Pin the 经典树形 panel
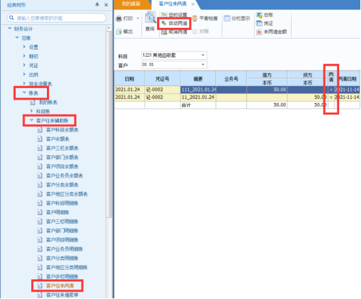361x299 pixels. [97, 4]
